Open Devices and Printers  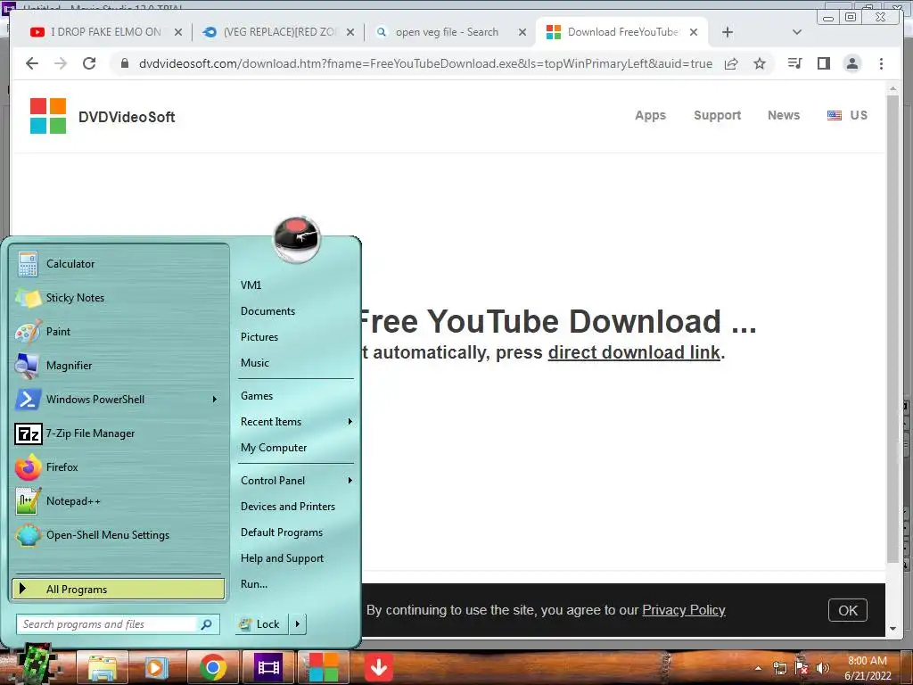pos(288,507)
